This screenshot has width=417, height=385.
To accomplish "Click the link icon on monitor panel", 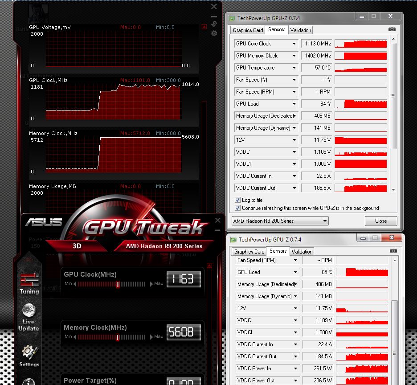I will coord(214,24).
